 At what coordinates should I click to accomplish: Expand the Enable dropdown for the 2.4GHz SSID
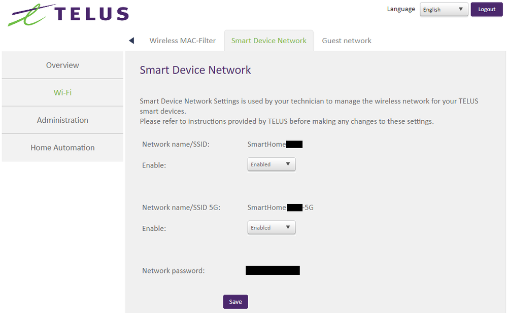click(271, 164)
